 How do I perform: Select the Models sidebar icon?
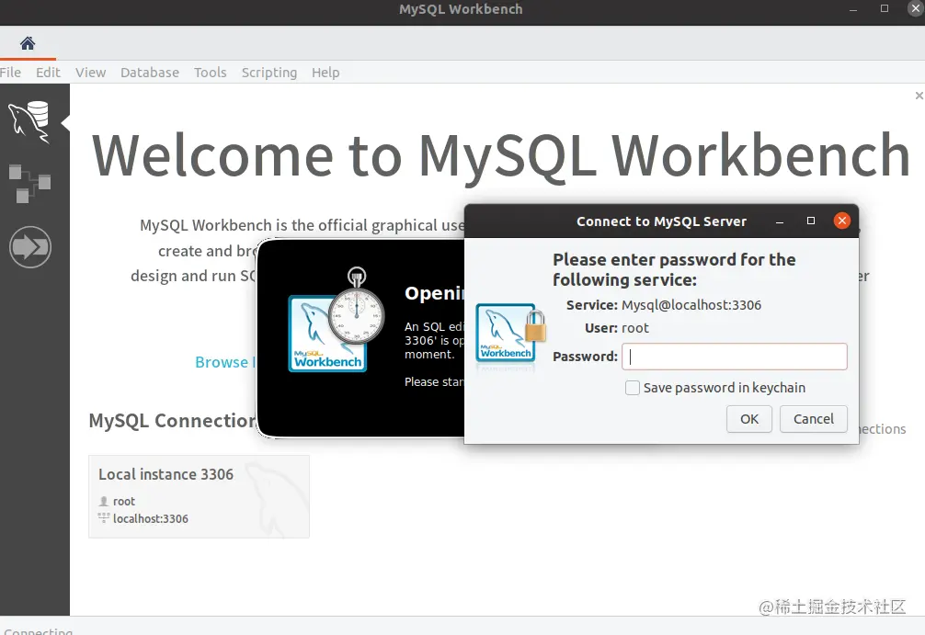coord(29,184)
